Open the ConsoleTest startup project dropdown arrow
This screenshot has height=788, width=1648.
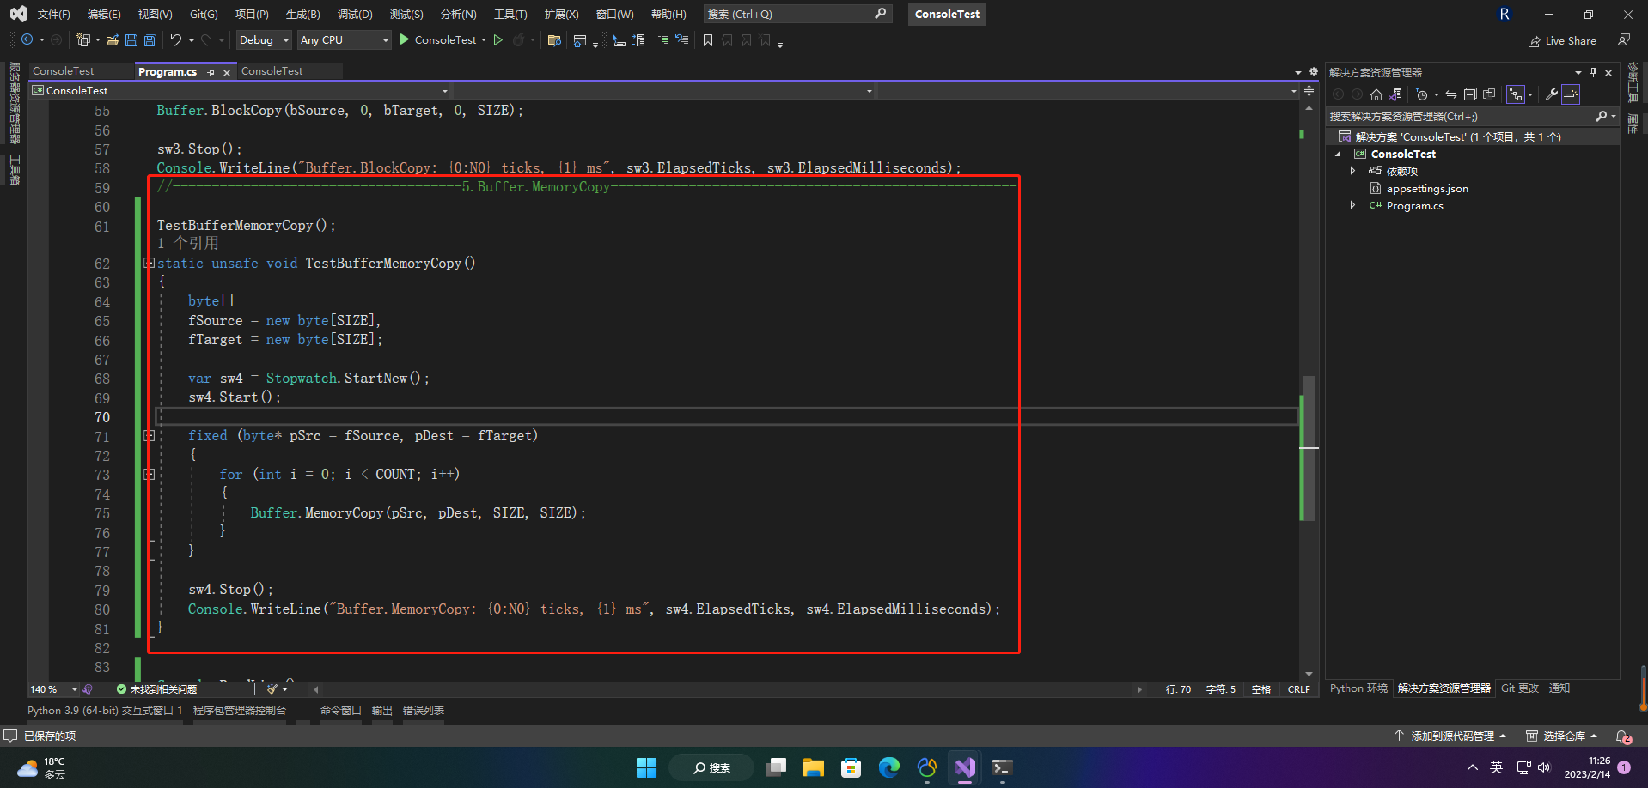pos(484,40)
